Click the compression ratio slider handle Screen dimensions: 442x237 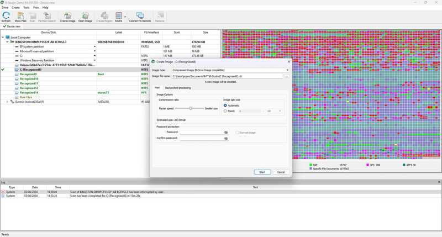point(191,108)
